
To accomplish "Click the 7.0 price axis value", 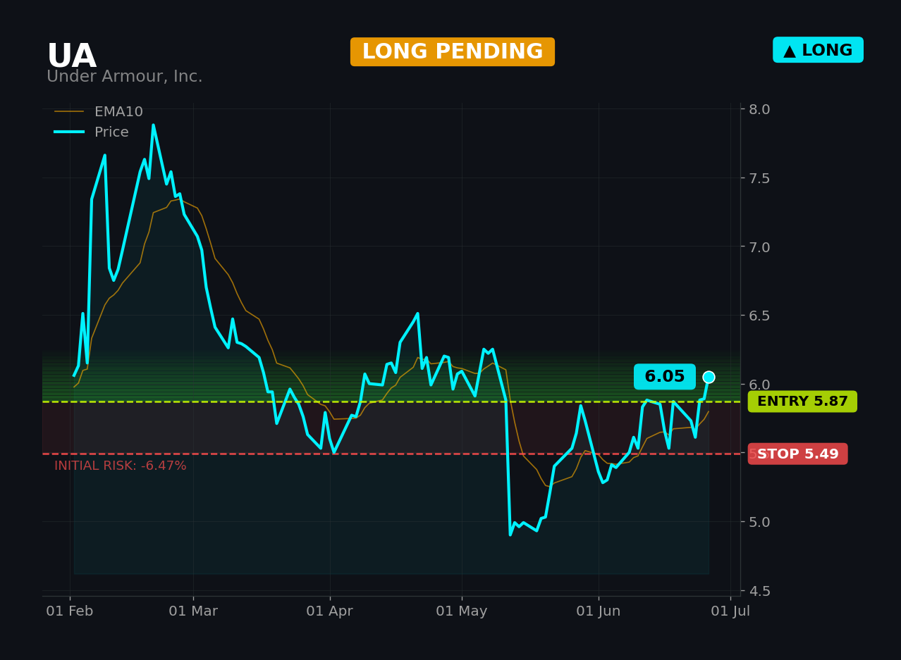I will click(x=759, y=247).
